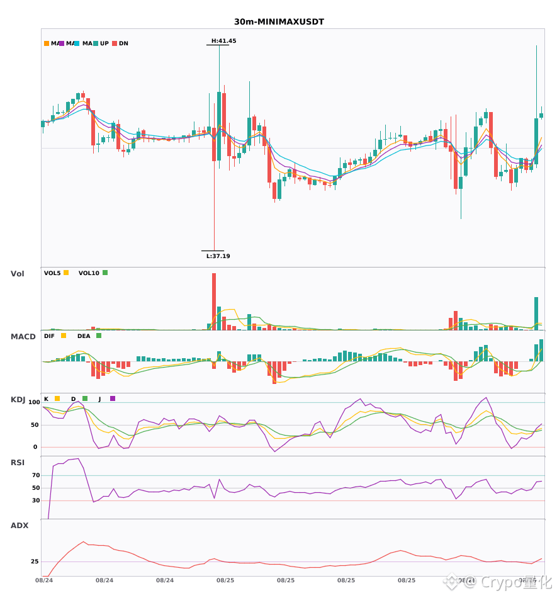Click the green D legend swatch
This screenshot has width=557, height=598.
pos(85,398)
